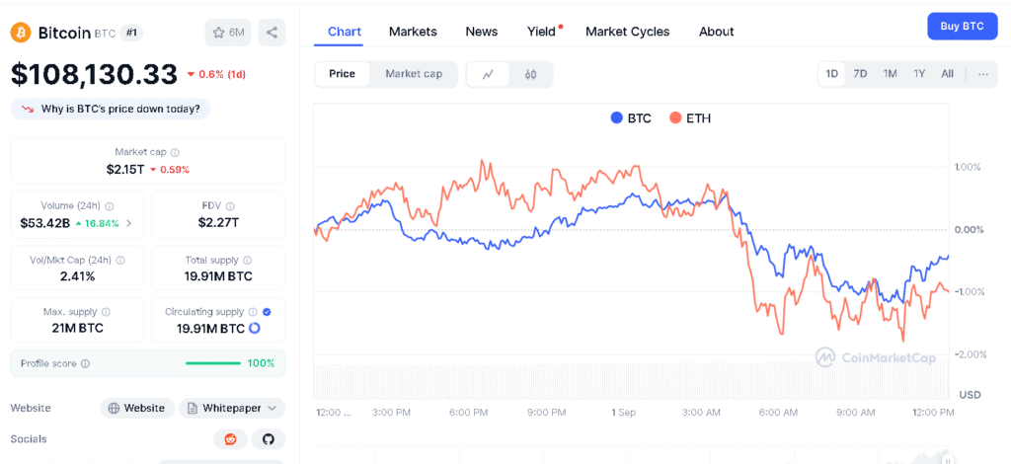Add Bitcoin to watchlist with the star icon

pyautogui.click(x=228, y=33)
